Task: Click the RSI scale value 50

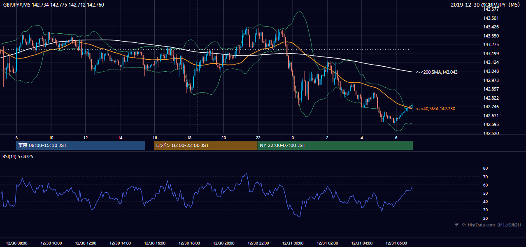Action: [x=485, y=193]
